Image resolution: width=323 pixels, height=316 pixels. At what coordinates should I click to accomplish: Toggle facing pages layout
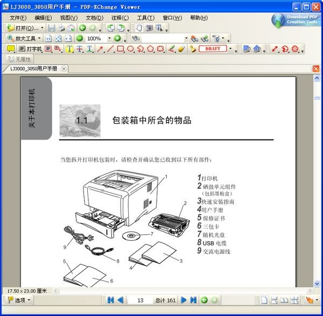coord(284,300)
